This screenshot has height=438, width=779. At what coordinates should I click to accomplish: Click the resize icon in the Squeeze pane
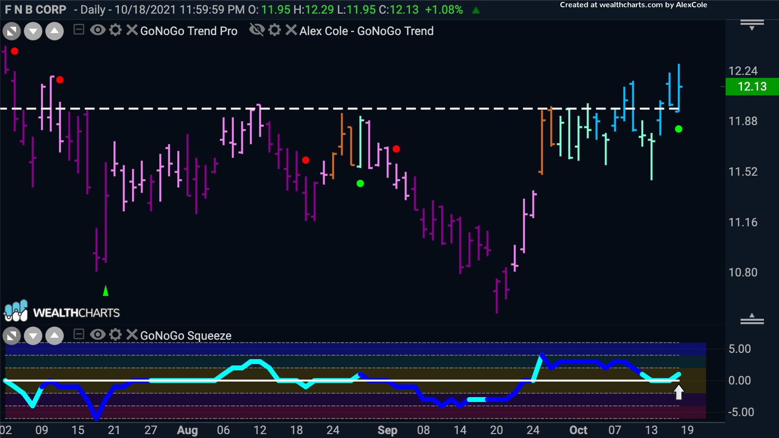coord(12,336)
